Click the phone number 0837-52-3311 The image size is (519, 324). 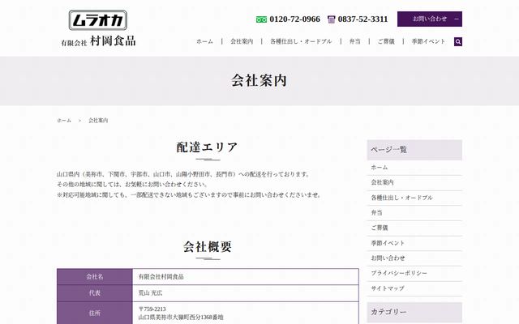click(x=362, y=19)
